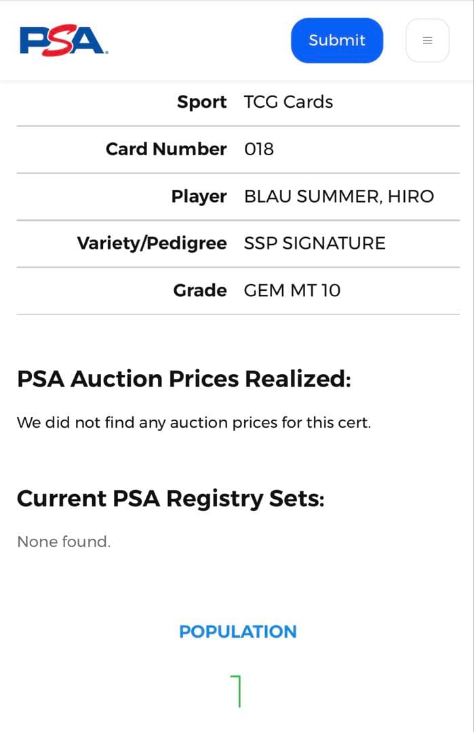This screenshot has height=732, width=474.
Task: Click the green population count number
Action: click(237, 691)
